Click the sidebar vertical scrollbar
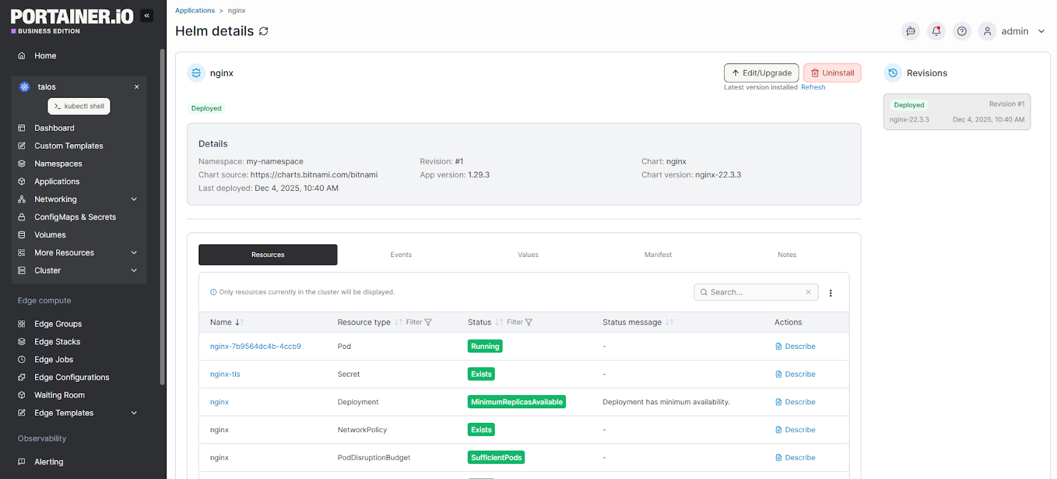 pos(163,217)
